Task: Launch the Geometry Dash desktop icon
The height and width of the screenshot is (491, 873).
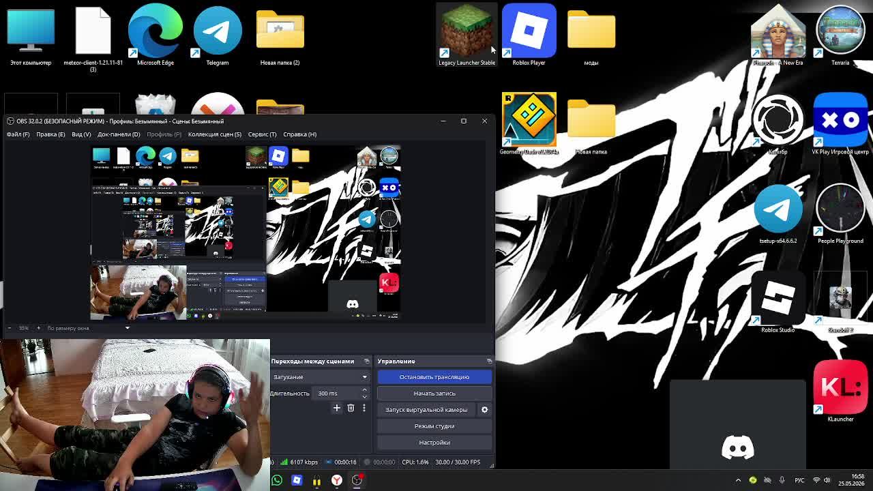Action: click(529, 124)
